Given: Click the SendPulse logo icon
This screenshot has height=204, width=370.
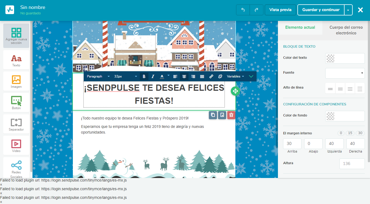Looking at the screenshot, I should (10, 10).
